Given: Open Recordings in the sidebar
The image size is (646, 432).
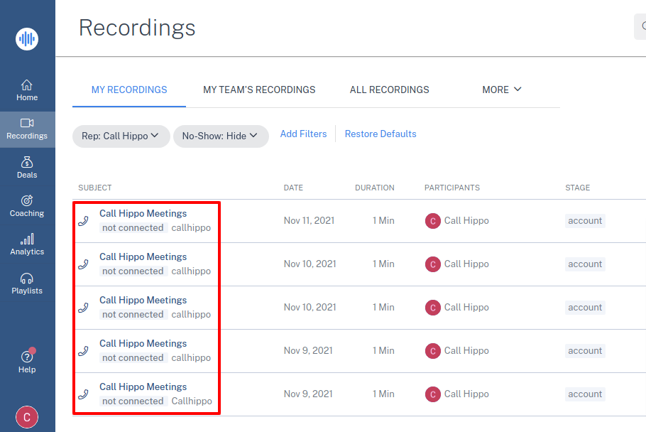Looking at the screenshot, I should pyautogui.click(x=27, y=129).
